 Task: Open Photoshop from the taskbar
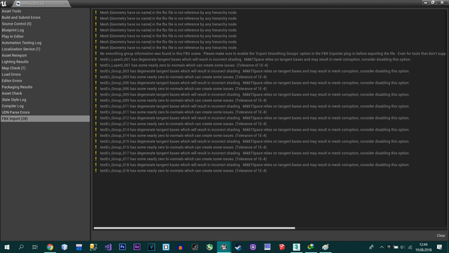click(x=122, y=247)
